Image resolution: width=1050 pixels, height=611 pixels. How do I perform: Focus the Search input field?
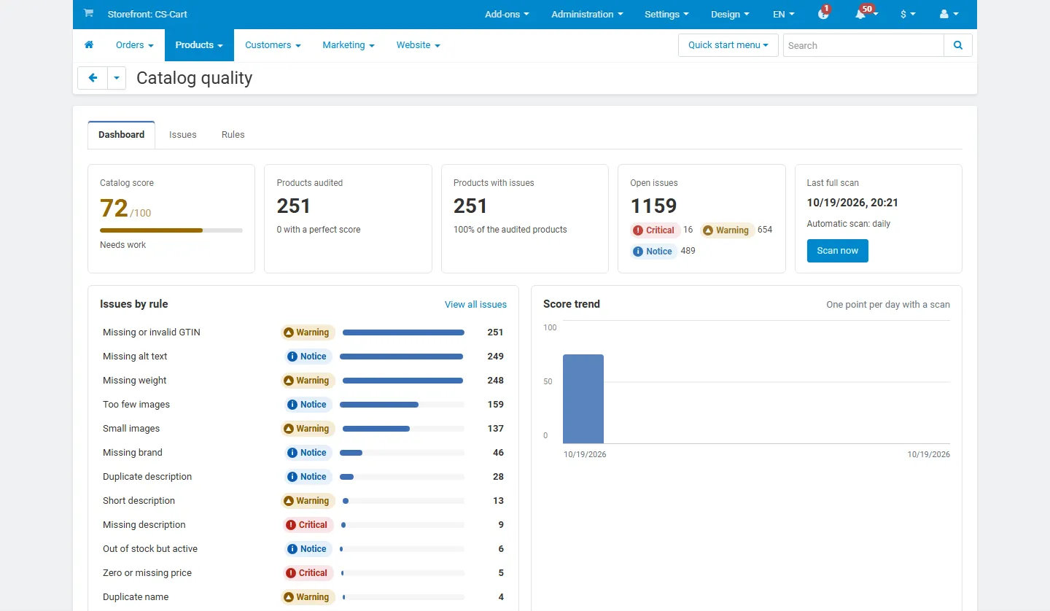pos(863,45)
